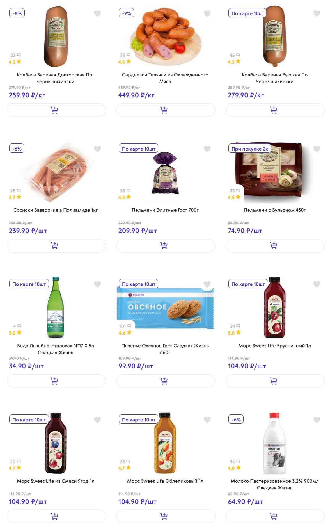Favorite Колбаса Вареная Русская with heart

[317, 13]
